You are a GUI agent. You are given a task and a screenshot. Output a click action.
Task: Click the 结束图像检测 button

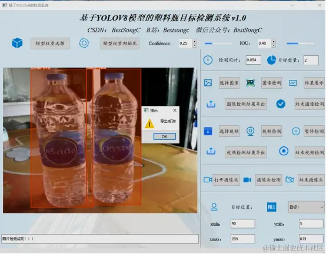tap(310, 104)
